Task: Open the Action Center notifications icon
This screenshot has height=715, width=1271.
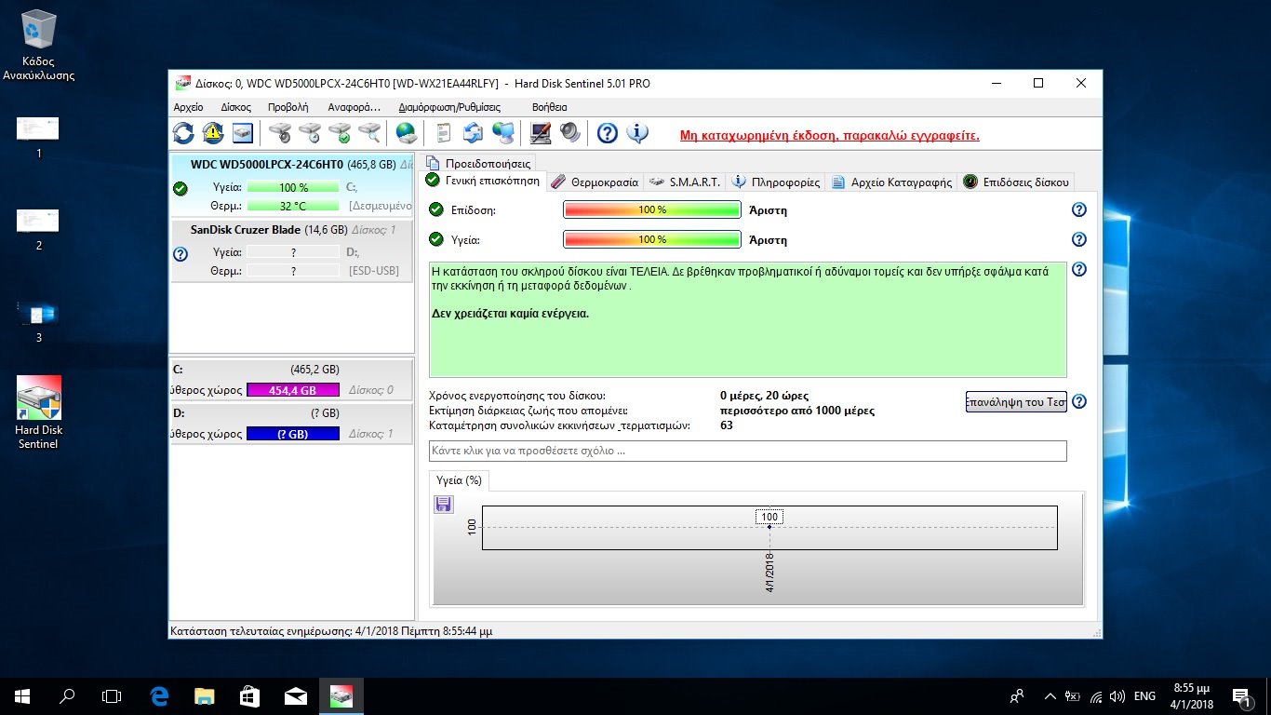Action: tap(1240, 695)
